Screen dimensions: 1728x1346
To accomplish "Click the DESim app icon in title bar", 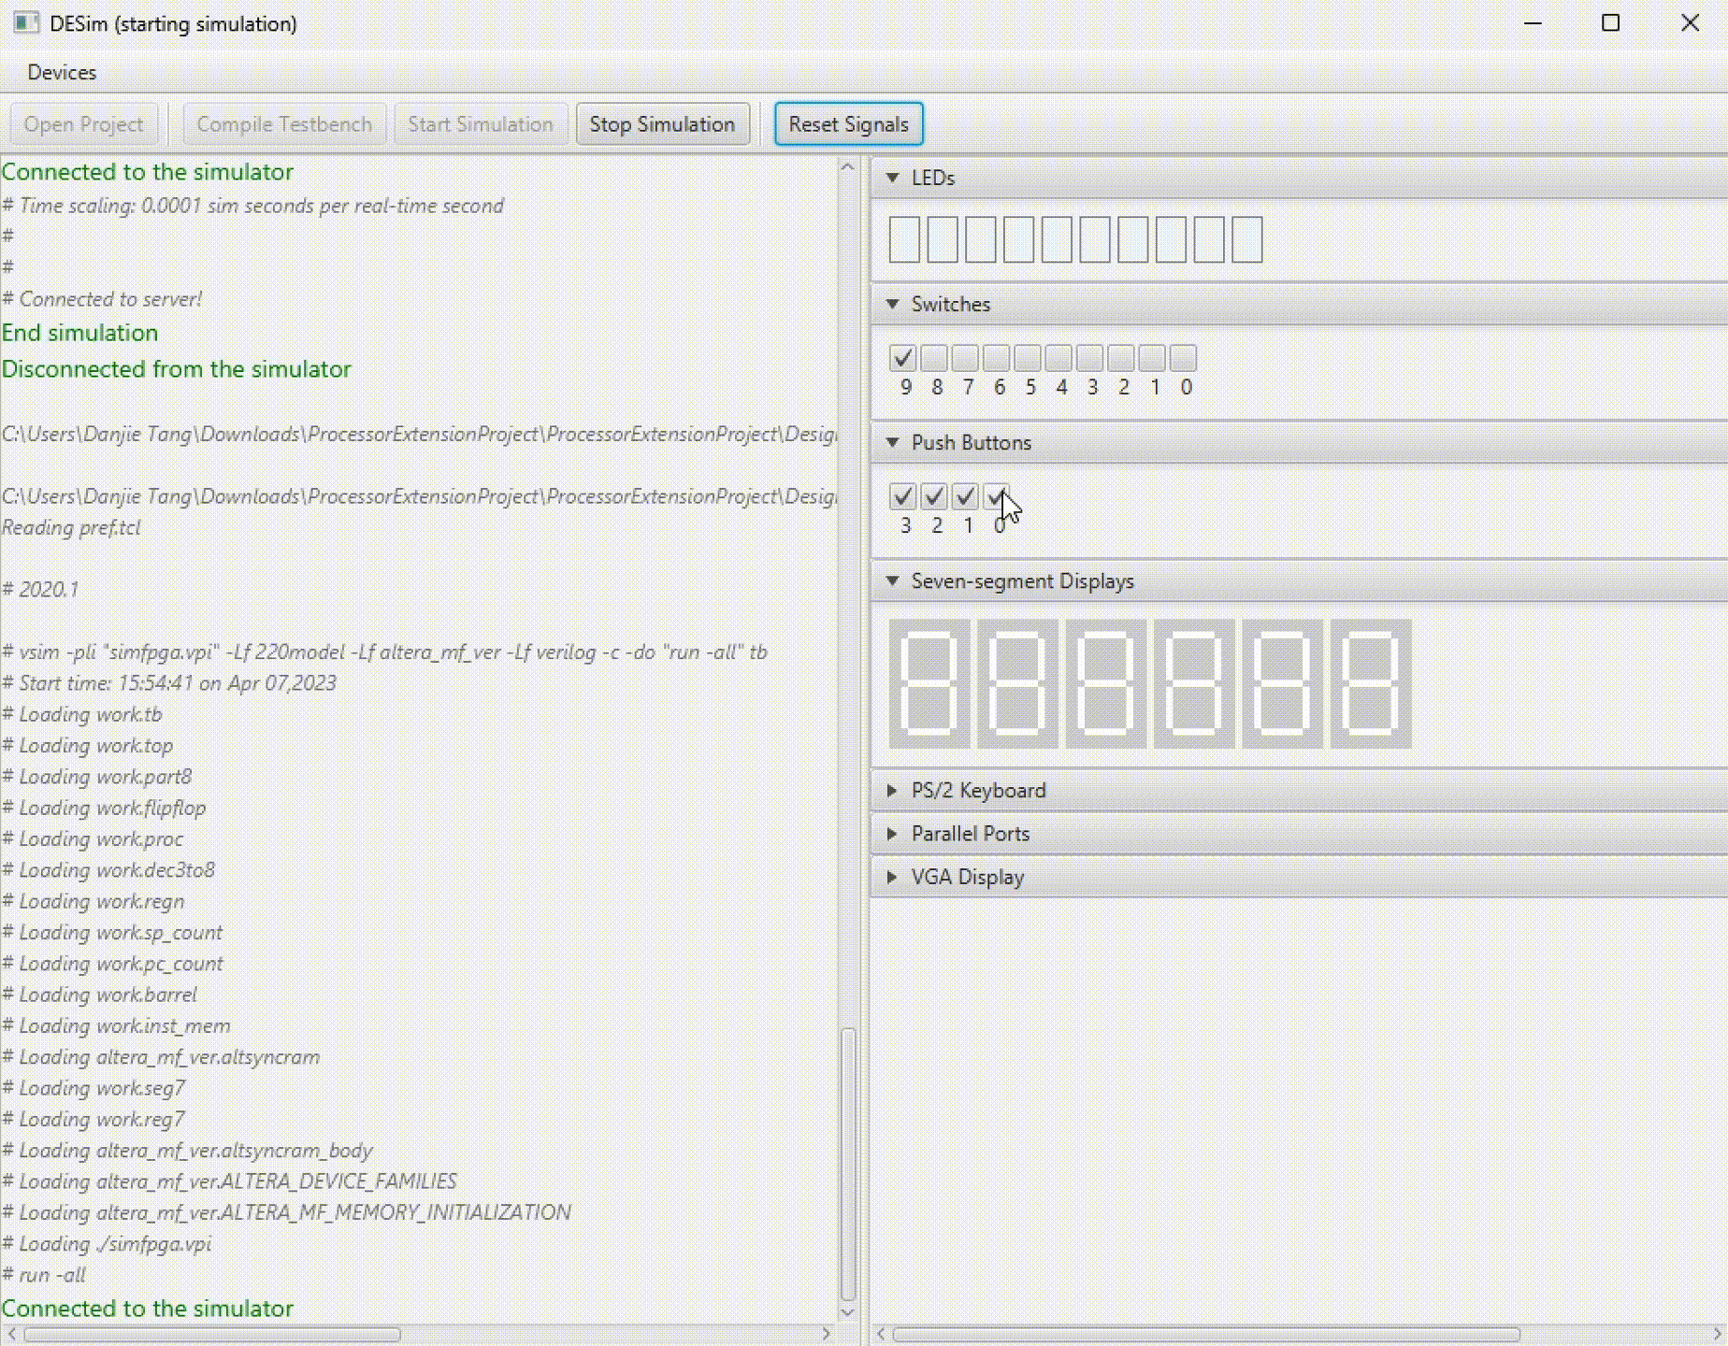I will pos(26,22).
